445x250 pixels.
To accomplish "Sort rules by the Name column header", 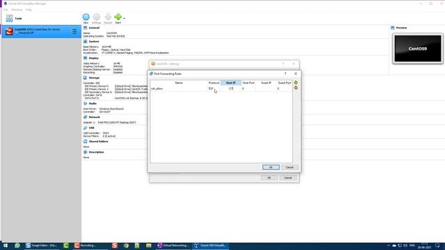I will tap(179, 83).
